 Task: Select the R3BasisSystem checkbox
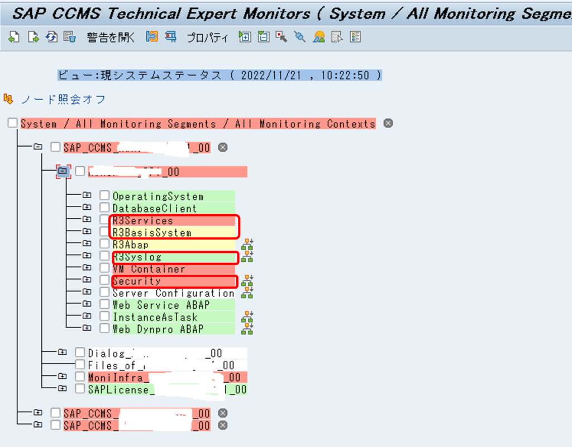coord(104,232)
